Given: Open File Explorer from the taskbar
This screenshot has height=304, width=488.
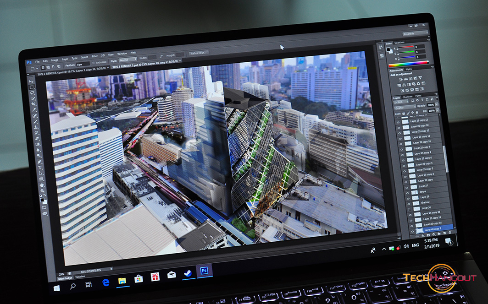Looking at the screenshot, I should 122,280.
